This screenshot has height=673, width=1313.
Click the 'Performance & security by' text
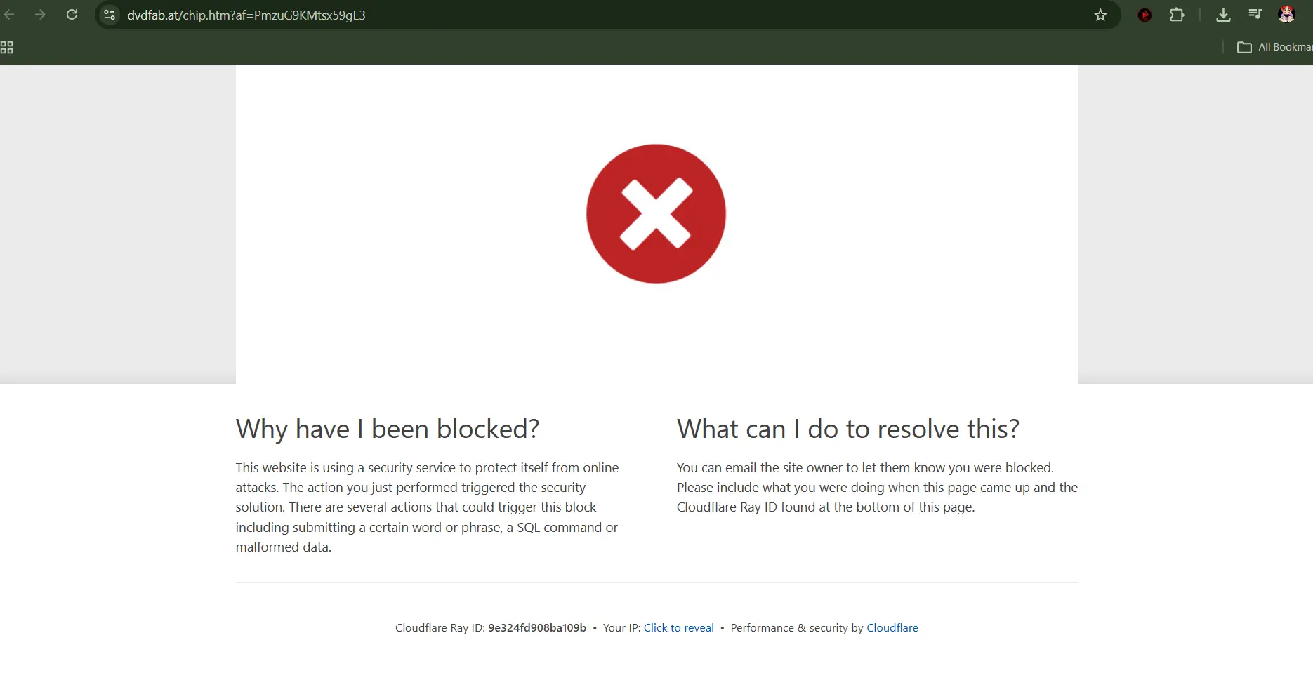pyautogui.click(x=797, y=628)
